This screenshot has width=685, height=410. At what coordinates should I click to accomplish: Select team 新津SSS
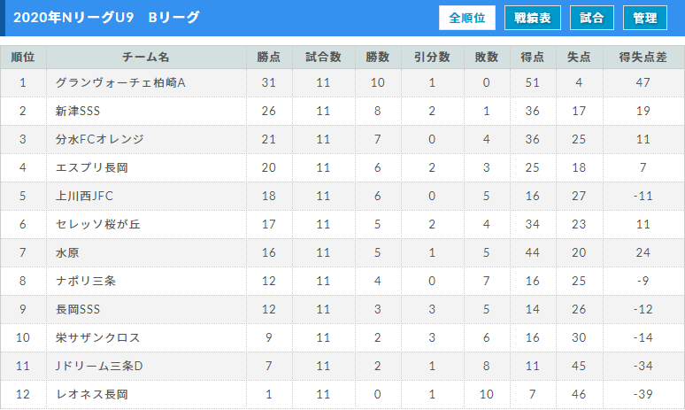(x=78, y=111)
